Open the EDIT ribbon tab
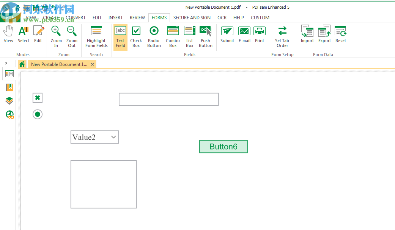 pos(97,17)
